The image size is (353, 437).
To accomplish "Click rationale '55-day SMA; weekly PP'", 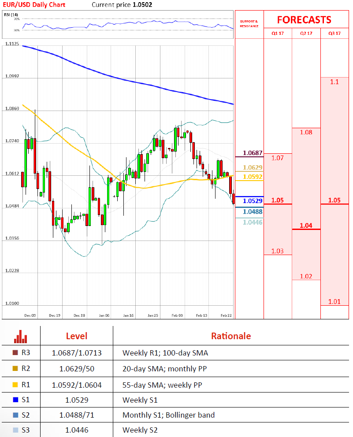I will [x=162, y=385].
